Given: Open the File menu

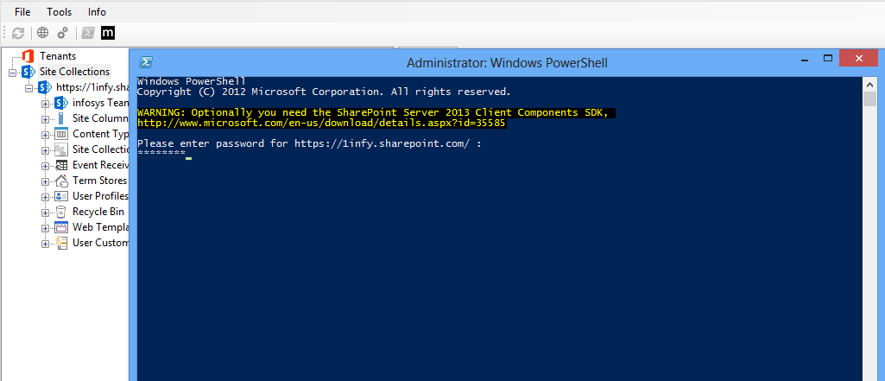Looking at the screenshot, I should pyautogui.click(x=22, y=12).
